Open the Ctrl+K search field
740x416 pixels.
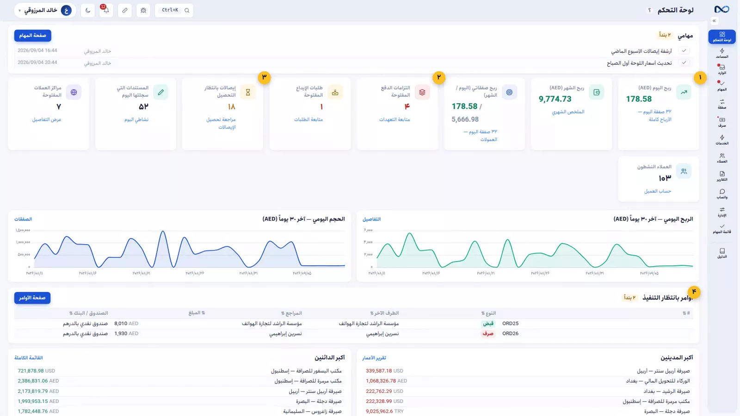174,10
